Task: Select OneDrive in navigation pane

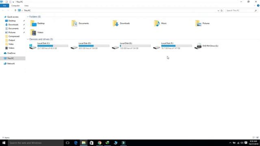Action: point(11,53)
